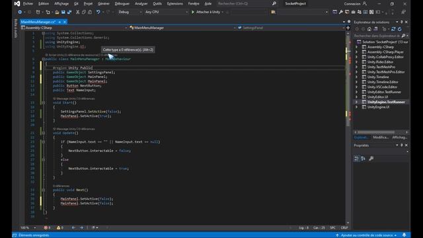Collapse the Update() method outline
The height and width of the screenshot is (238, 423).
click(x=43, y=133)
